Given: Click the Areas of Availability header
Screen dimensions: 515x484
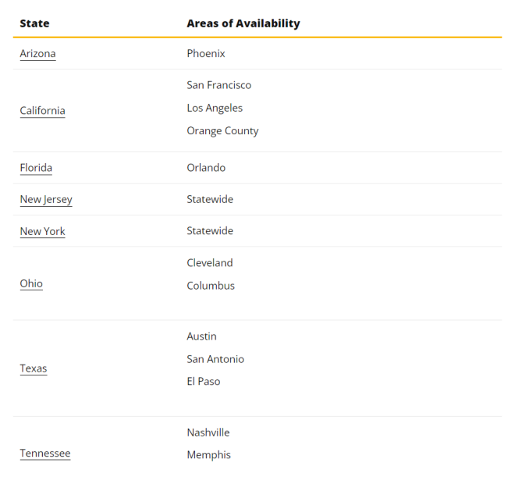Looking at the screenshot, I should [243, 23].
